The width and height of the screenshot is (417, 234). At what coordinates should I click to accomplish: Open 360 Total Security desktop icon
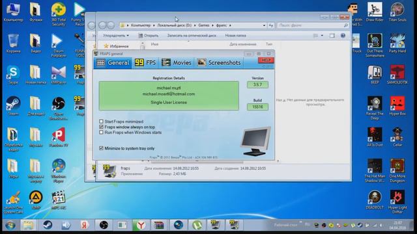pyautogui.click(x=59, y=14)
